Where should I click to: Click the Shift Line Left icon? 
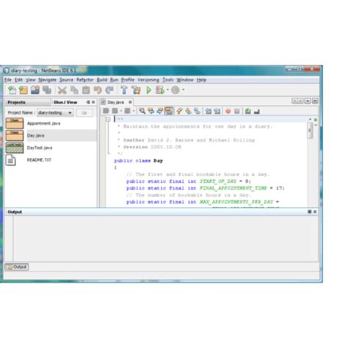[x=209, y=111]
